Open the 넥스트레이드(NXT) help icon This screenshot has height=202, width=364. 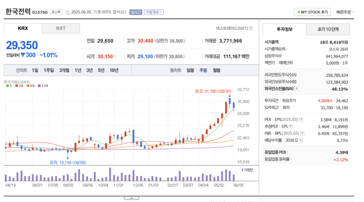pos(251,28)
